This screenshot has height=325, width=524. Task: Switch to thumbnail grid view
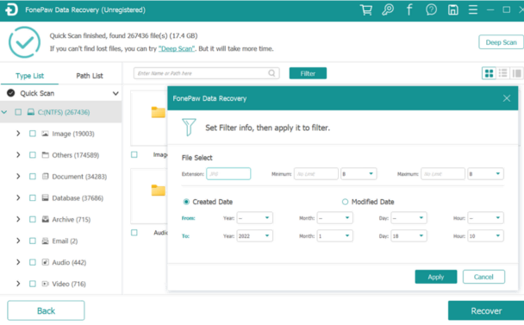pos(489,73)
